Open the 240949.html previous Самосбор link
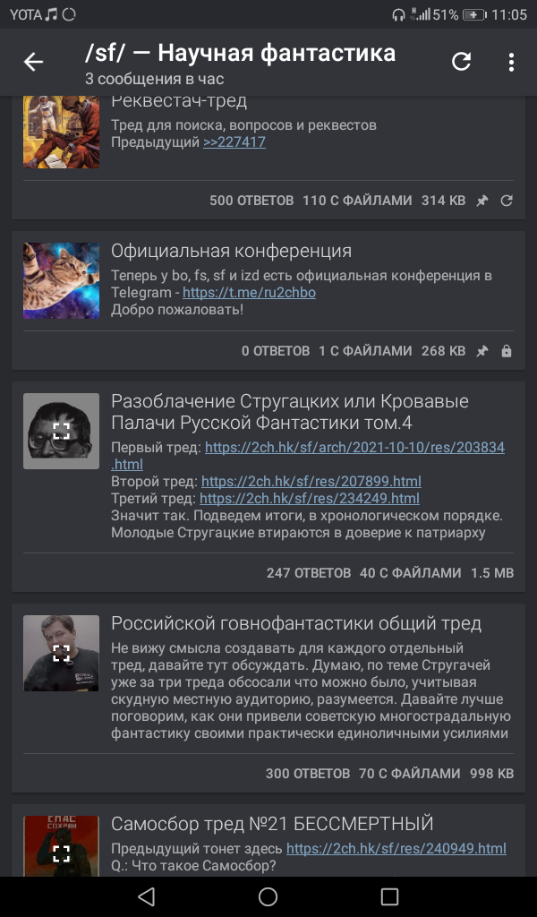 pos(396,848)
